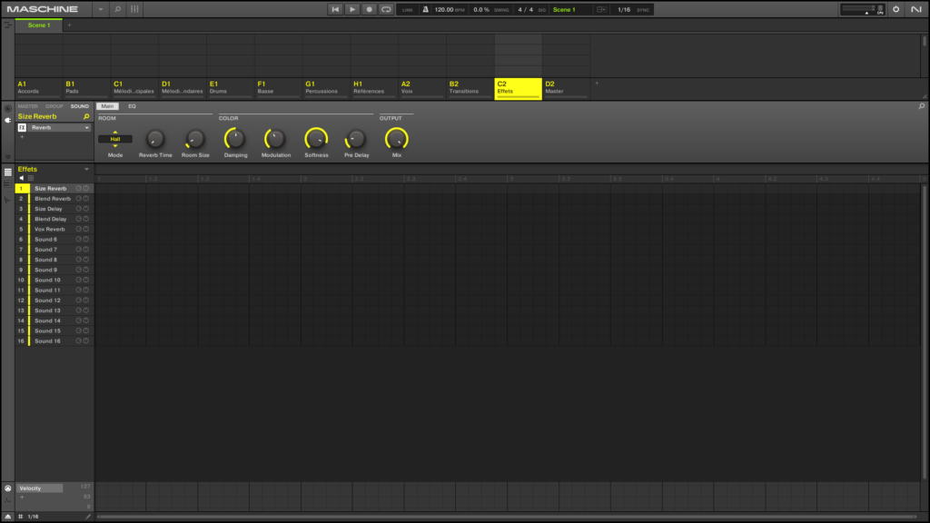Viewport: 930px width, 523px height.
Task: Click the Damping knob
Action: (x=235, y=139)
